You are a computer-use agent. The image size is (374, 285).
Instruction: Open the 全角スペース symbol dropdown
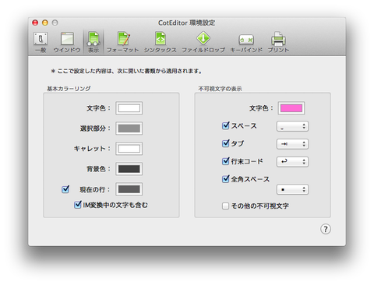[292, 189]
